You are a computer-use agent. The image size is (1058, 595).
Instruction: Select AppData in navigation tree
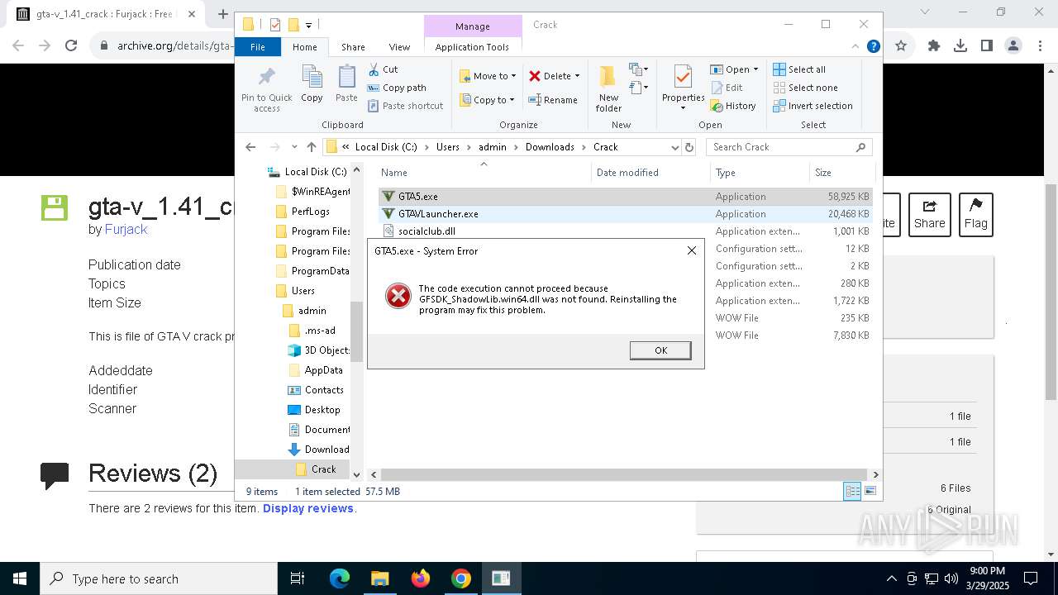click(x=323, y=370)
